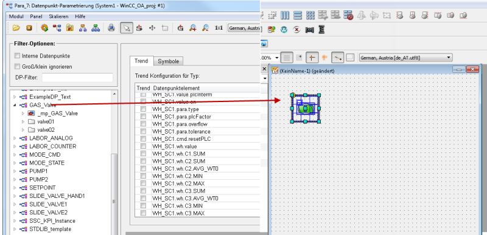Expand the valve02 folder
The image size is (487, 235).
[x=23, y=130]
